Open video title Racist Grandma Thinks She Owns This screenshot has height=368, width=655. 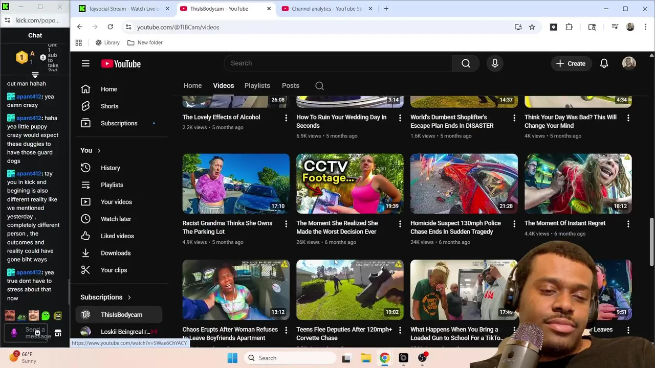[x=227, y=227]
